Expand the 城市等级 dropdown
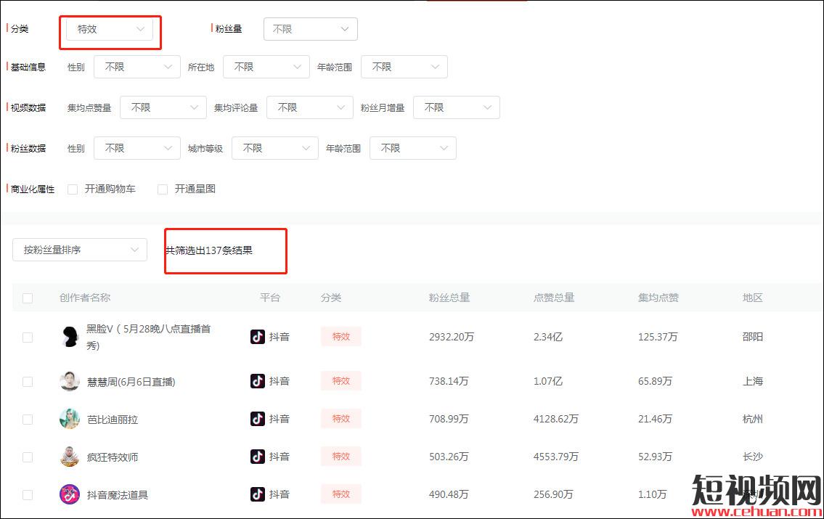The width and height of the screenshot is (824, 519). (274, 148)
